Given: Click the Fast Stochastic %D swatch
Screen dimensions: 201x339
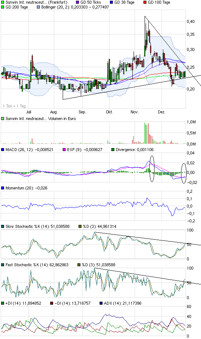Looking at the screenshot, I should (79, 265).
